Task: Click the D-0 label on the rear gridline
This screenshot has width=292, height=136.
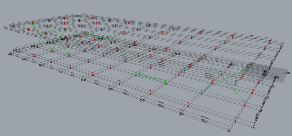Action: (x=177, y=54)
